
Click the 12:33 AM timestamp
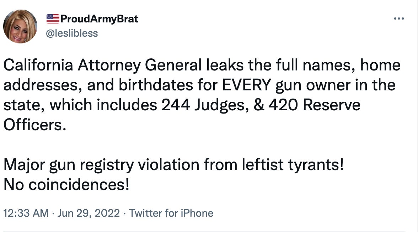pyautogui.click(x=26, y=213)
